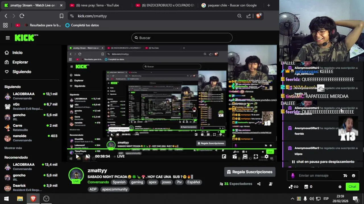Open goncho channel under Siguiendo
The image size is (364, 204).
31,117
